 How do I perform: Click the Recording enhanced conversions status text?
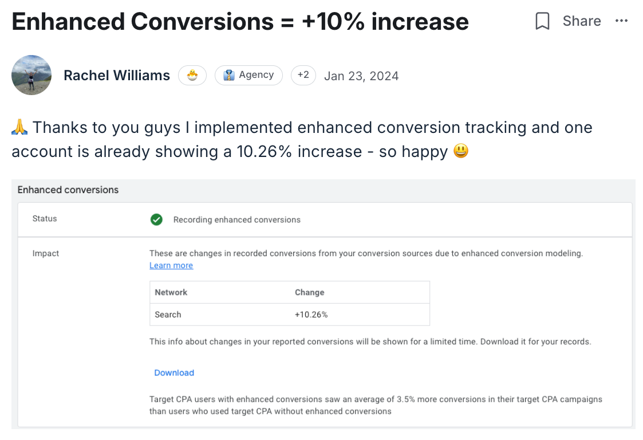236,219
